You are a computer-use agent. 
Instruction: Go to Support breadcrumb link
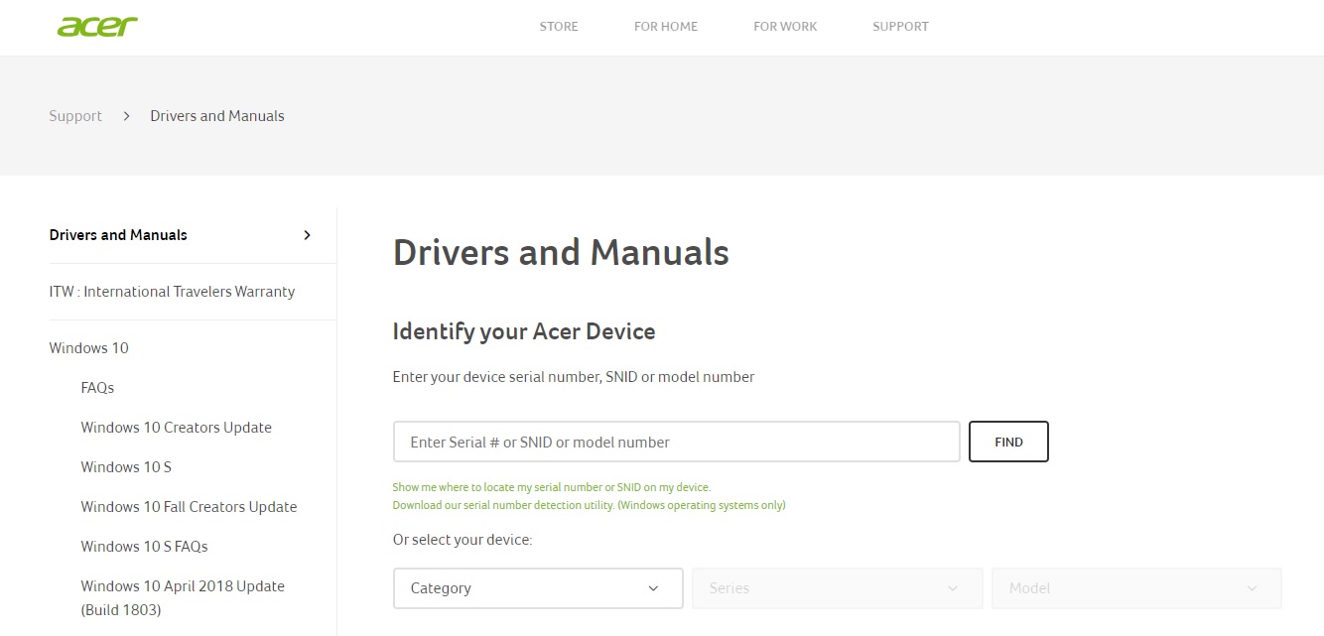coord(75,116)
